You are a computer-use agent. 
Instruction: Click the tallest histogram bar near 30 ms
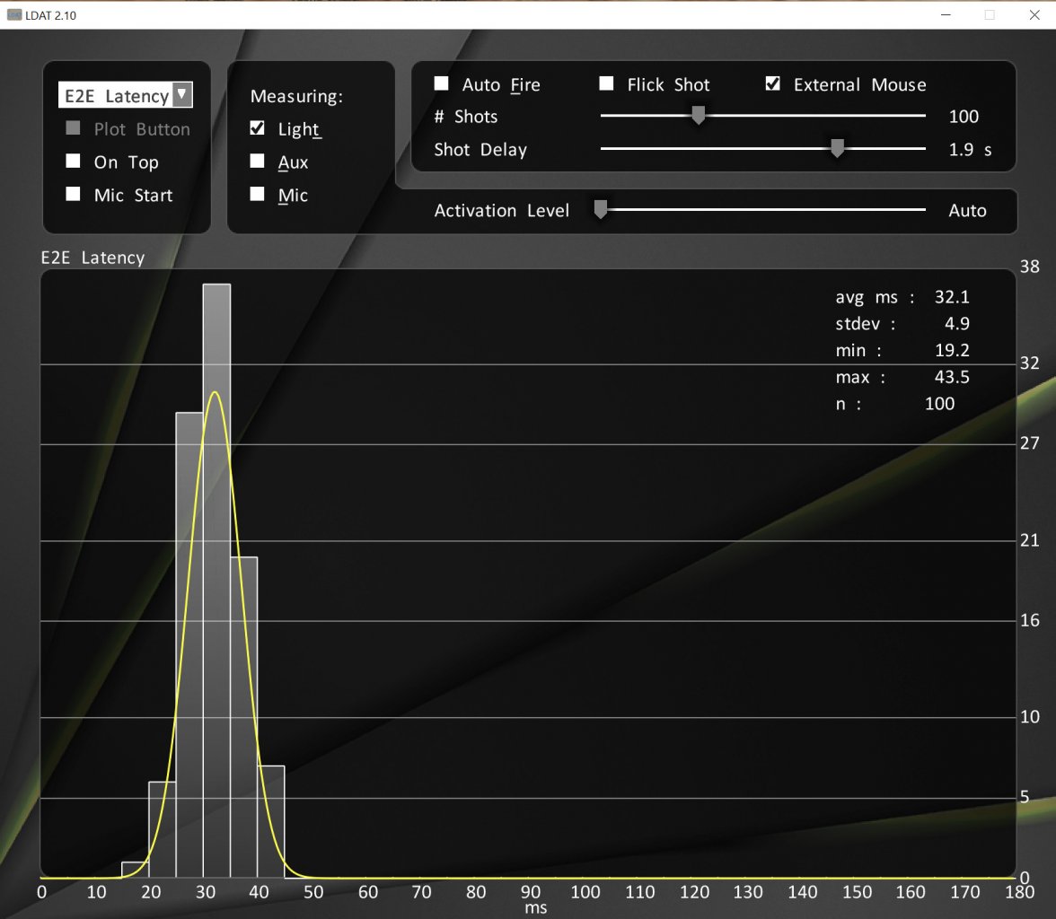217,581
